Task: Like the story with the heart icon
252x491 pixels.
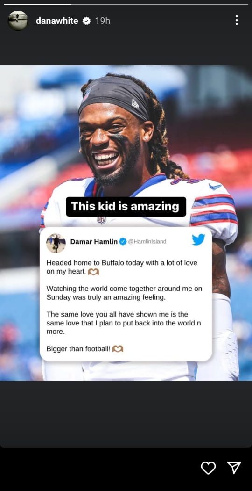Action: [208, 468]
